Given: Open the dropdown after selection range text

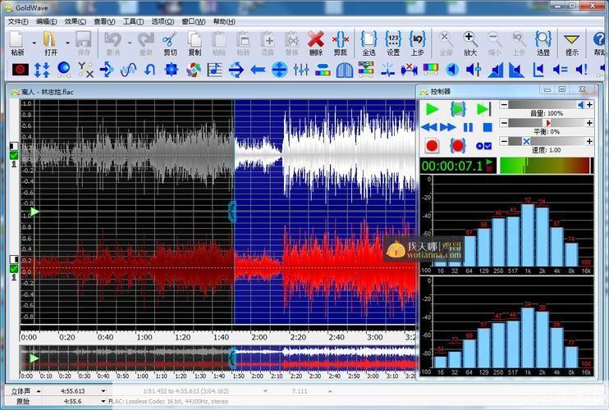Looking at the screenshot, I should [x=265, y=391].
